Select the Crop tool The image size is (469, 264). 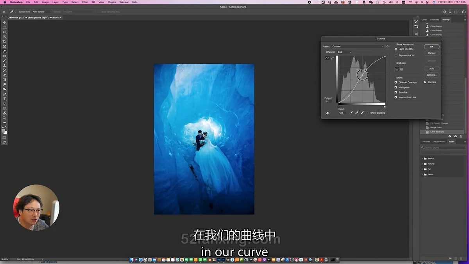click(5, 41)
